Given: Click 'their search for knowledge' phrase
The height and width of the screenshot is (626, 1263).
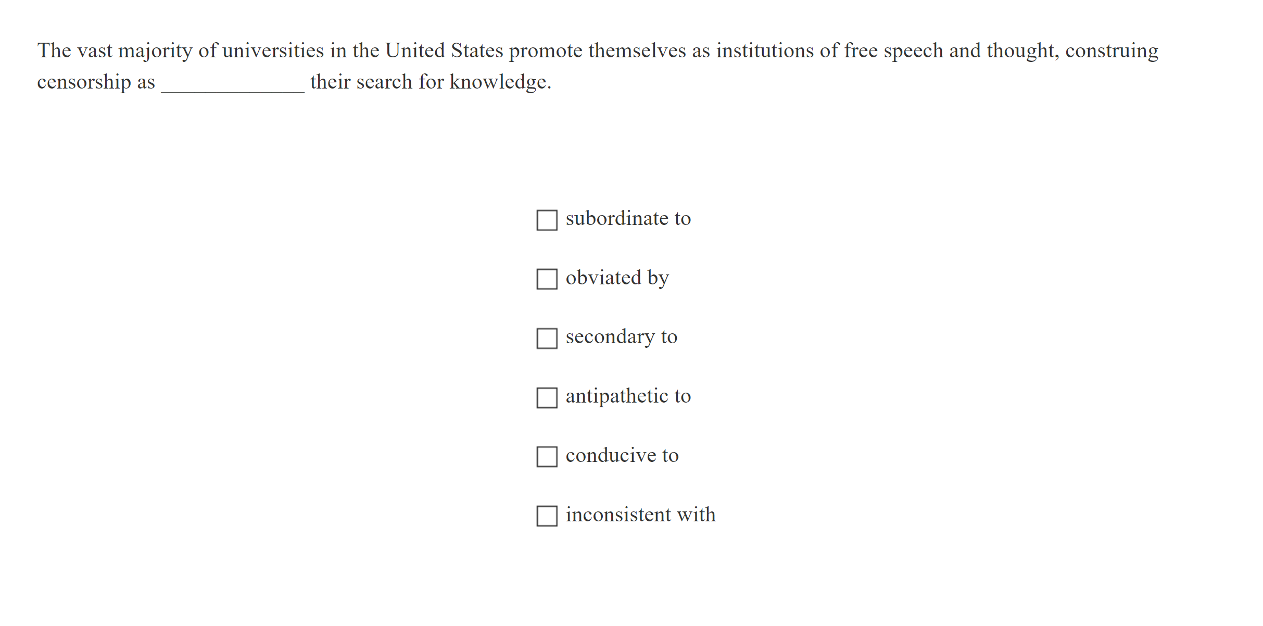Looking at the screenshot, I should tap(430, 82).
